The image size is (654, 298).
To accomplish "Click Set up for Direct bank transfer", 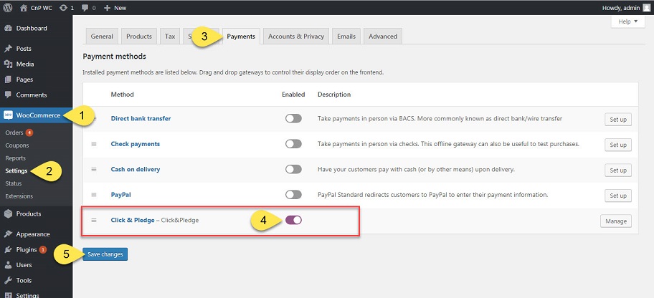I will [x=618, y=120].
